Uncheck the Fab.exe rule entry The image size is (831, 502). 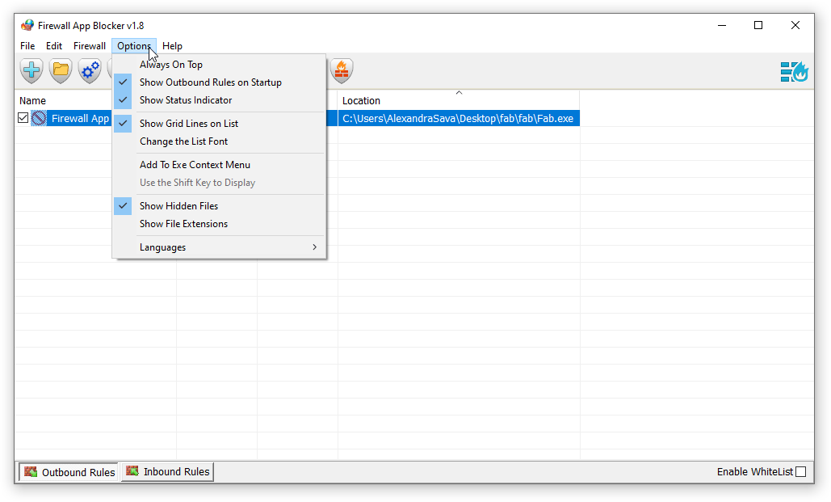pyautogui.click(x=23, y=117)
